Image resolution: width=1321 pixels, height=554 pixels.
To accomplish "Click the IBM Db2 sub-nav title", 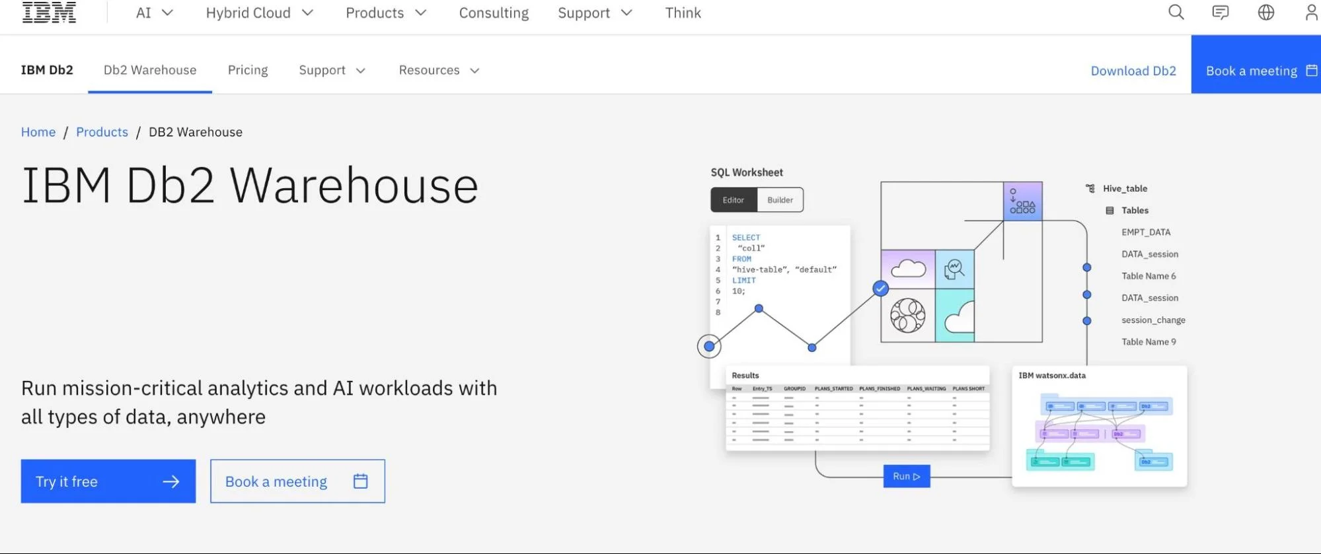I will 47,70.
